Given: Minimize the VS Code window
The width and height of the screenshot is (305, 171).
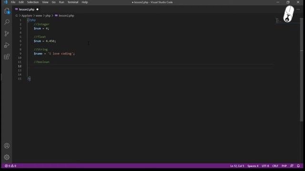Looking at the screenshot, I should (x=277, y=2).
